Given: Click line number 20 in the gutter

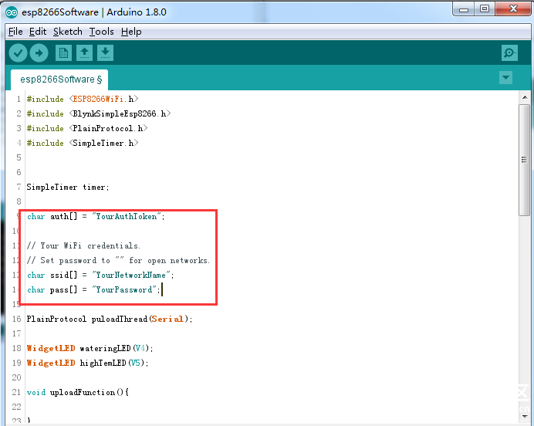Looking at the screenshot, I should (x=17, y=377).
